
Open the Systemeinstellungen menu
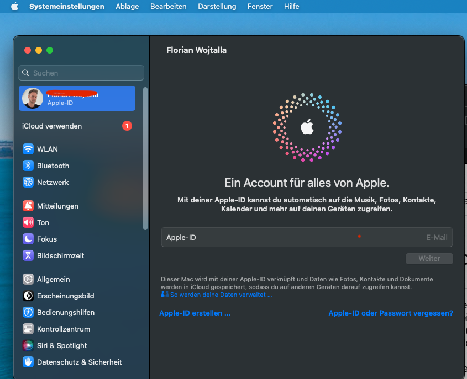(67, 6)
